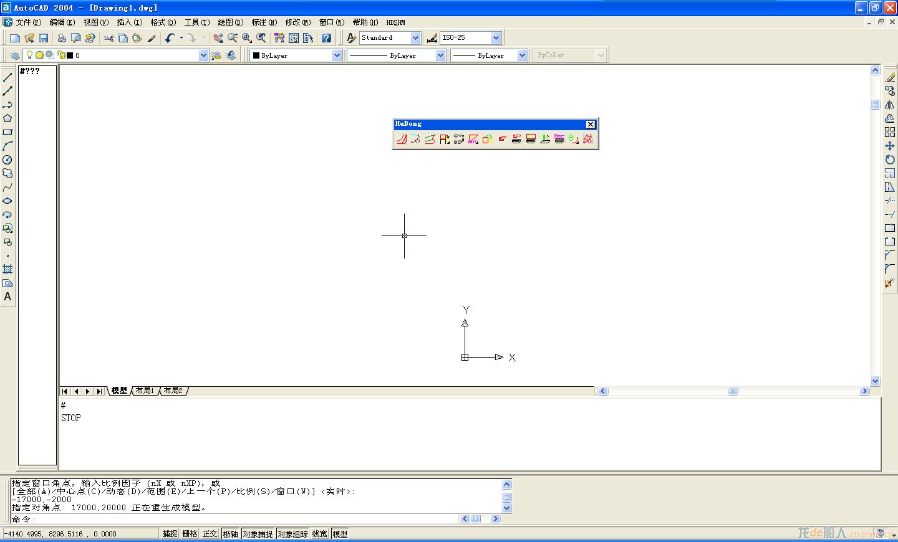Open the 标注 (Dimension) menu
Screen dimensions: 898x542
pyautogui.click(x=264, y=22)
